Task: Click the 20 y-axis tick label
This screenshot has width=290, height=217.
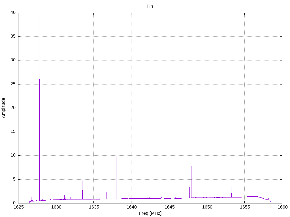Action: point(13,108)
